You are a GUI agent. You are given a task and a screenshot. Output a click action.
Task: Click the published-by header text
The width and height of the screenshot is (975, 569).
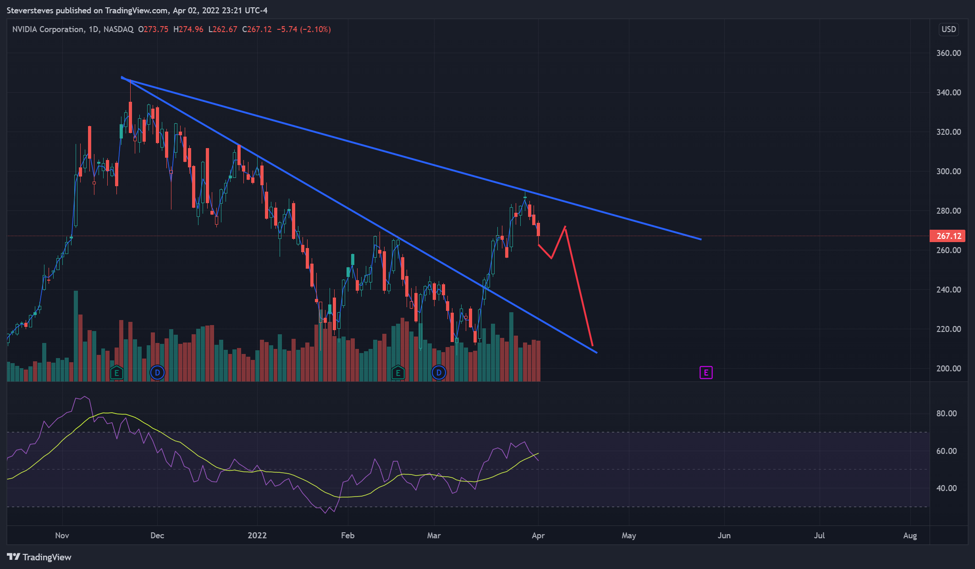137,10
